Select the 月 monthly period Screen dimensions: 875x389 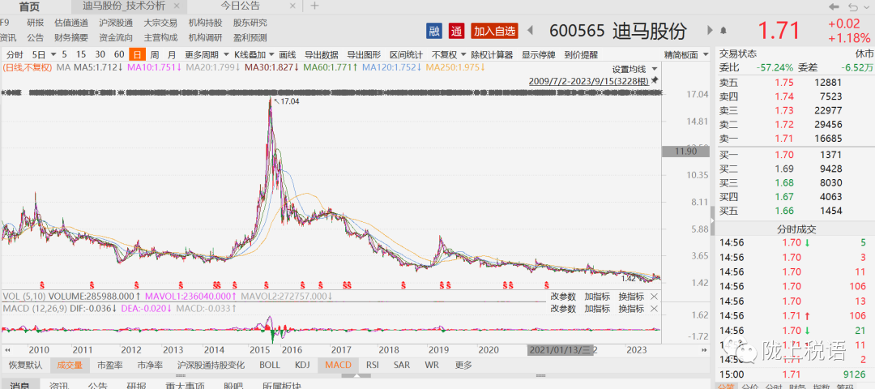tap(172, 54)
